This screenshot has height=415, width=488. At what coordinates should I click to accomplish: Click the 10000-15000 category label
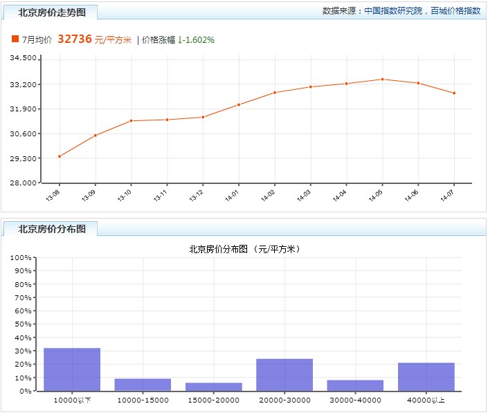pos(143,400)
